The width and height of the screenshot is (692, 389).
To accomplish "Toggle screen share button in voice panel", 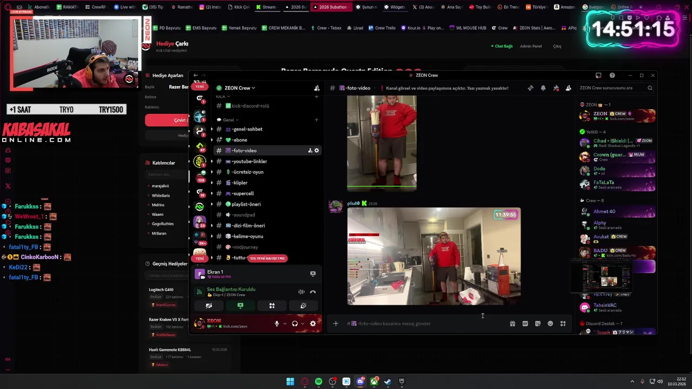I will pos(241,306).
